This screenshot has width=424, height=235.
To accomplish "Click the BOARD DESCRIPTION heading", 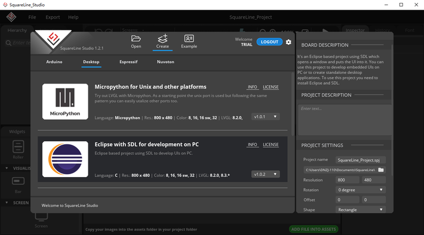I will (325, 45).
